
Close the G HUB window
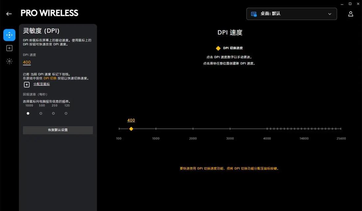click(358, 4)
